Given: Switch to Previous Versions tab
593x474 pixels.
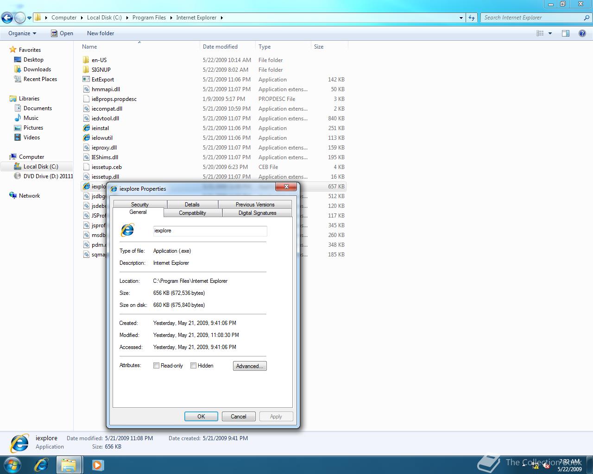Looking at the screenshot, I should click(x=255, y=204).
